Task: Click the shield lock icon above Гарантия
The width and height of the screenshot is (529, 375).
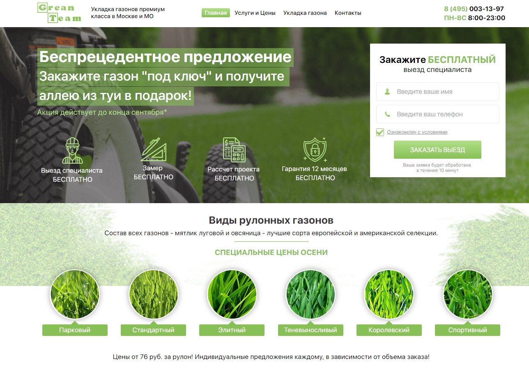Action: click(x=315, y=150)
